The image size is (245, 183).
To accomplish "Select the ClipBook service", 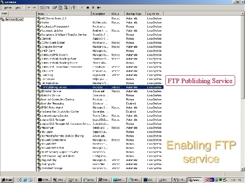I will (100, 39).
